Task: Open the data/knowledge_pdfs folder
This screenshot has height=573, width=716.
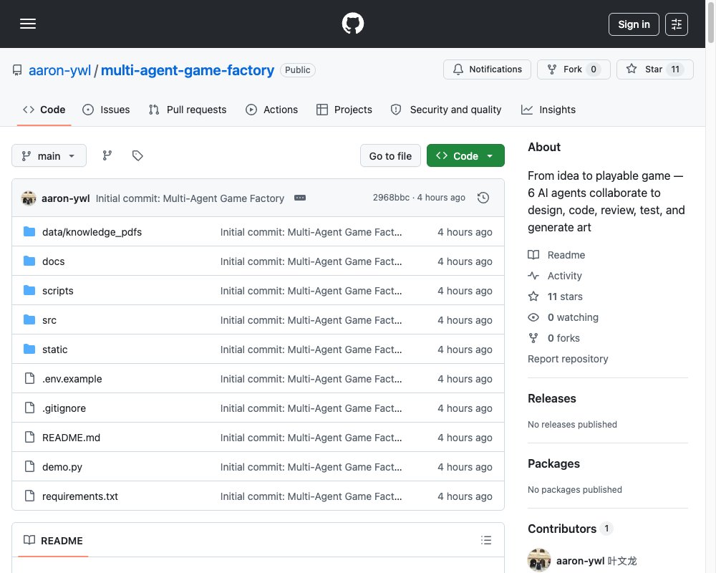Action: (92, 232)
